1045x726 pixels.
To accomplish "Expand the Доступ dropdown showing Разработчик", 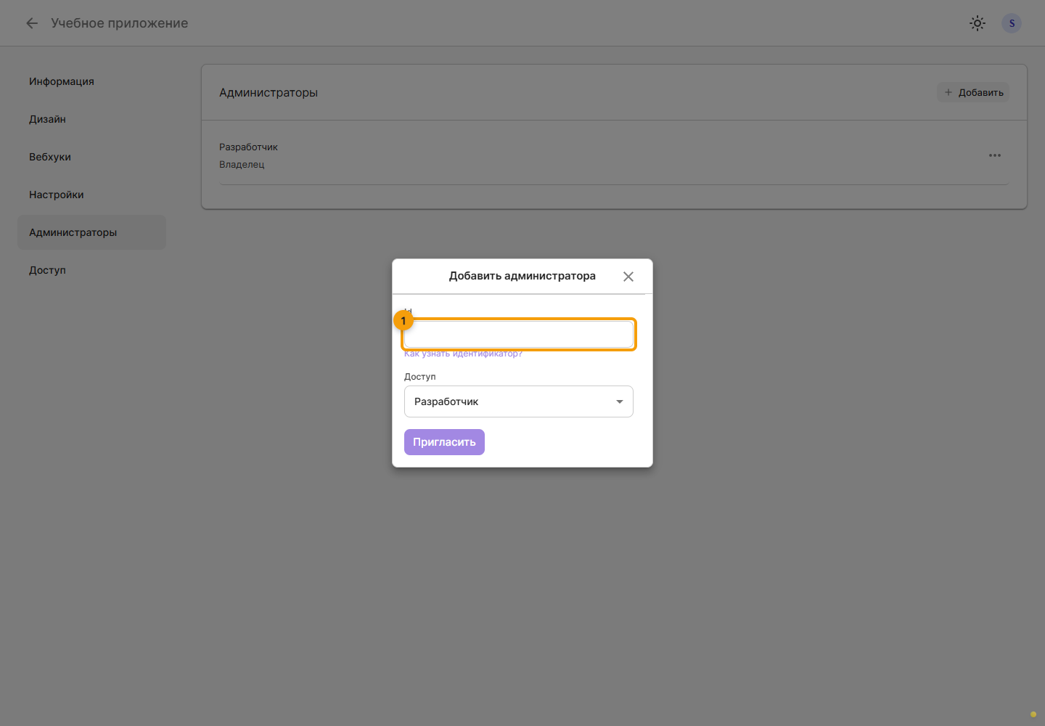I will (519, 401).
